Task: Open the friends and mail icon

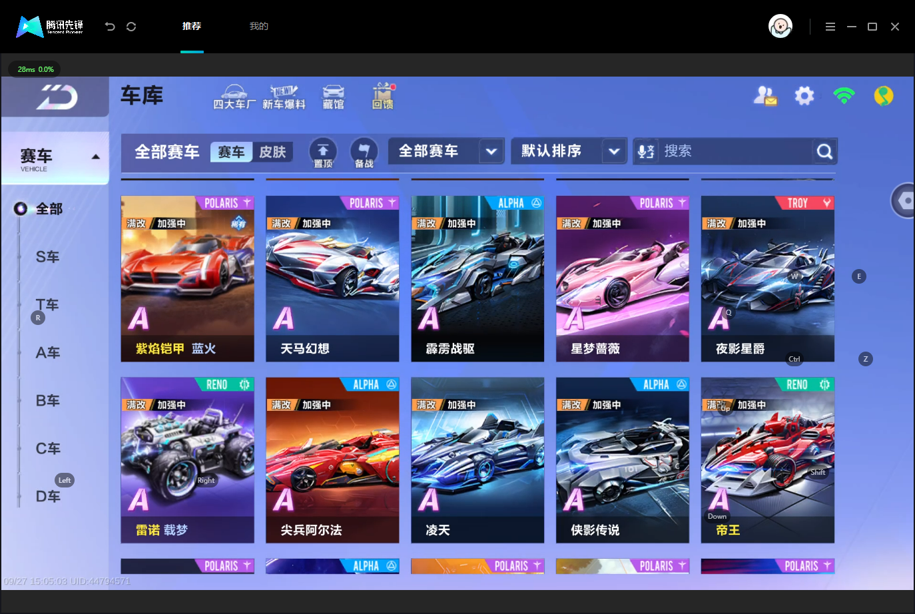Action: click(765, 96)
